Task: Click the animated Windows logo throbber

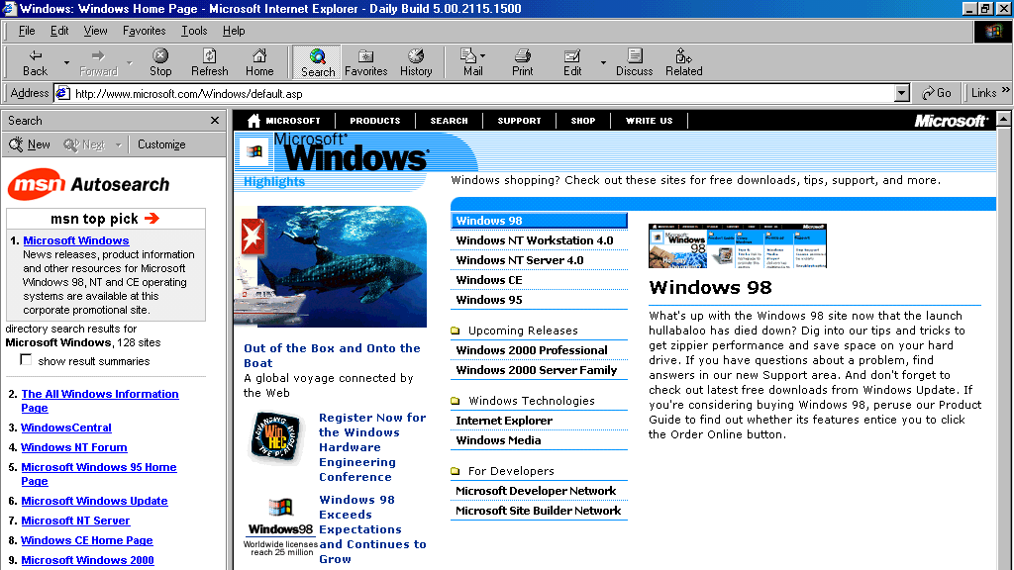Action: click(993, 31)
